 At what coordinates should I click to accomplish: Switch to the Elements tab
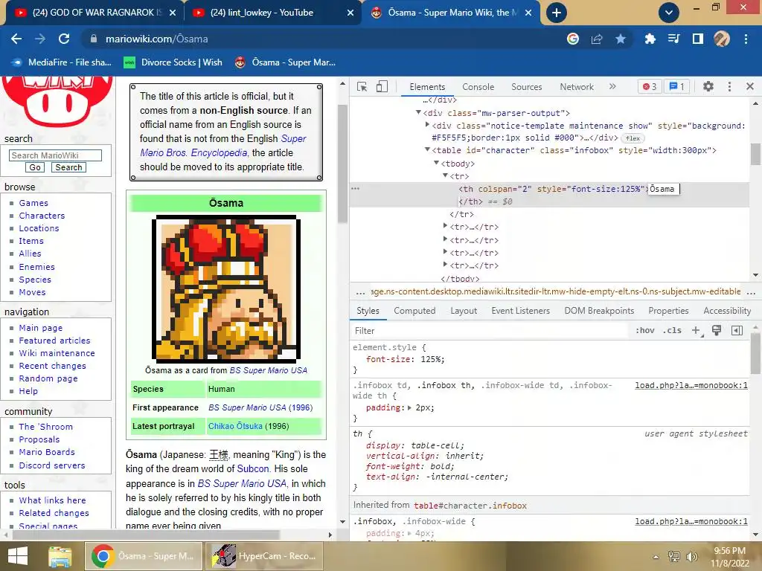(427, 87)
